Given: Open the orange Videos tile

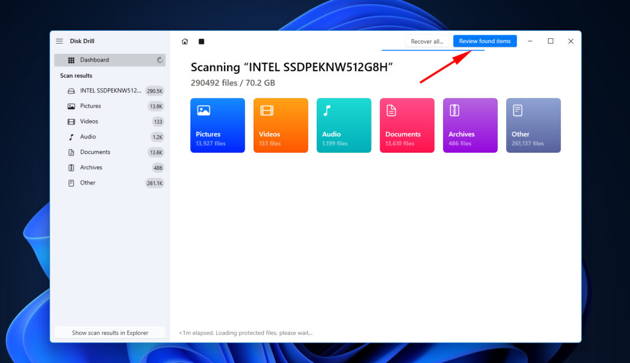Looking at the screenshot, I should [280, 126].
